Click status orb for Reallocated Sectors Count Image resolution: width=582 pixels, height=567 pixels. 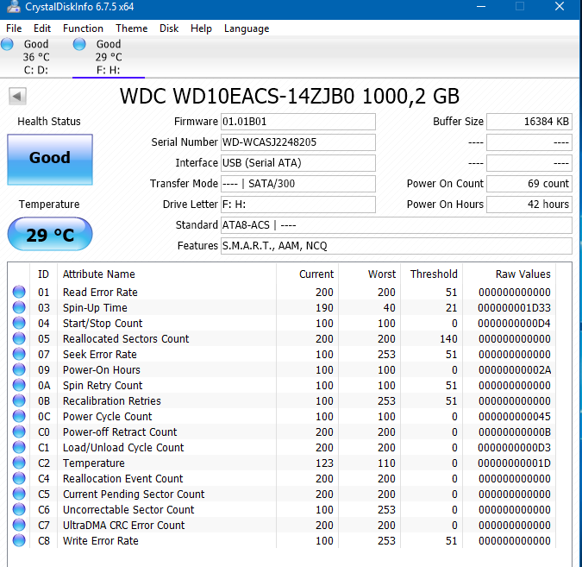click(19, 338)
